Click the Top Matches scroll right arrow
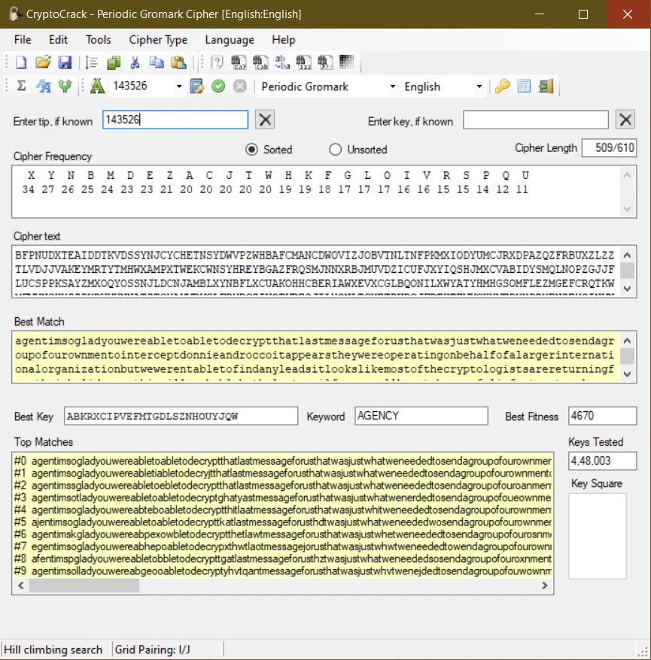 [545, 586]
